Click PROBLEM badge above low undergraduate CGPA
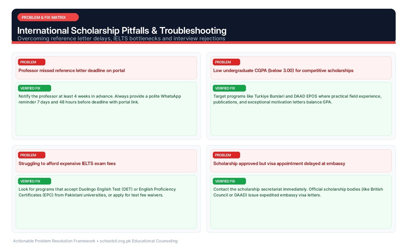407x247 pixels. (226, 62)
